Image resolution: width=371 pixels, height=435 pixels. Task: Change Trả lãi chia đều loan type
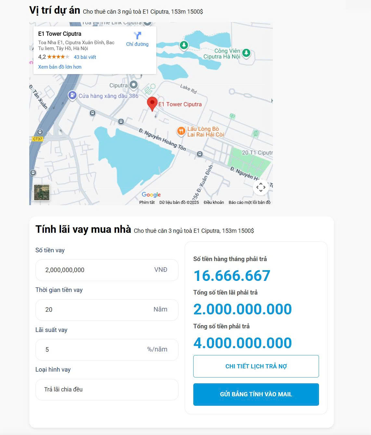[x=107, y=389]
